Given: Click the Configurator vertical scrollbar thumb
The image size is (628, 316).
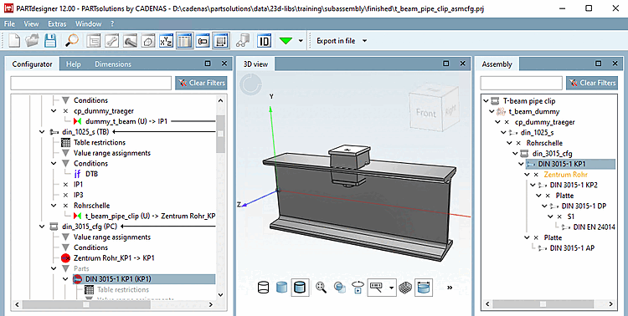Looking at the screenshot, I should (221, 134).
